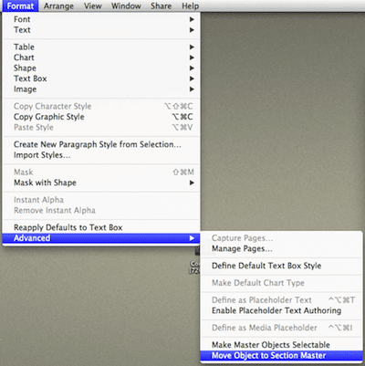Toggle Enable Placeholder Text Authoring
This screenshot has height=366, width=365.
click(x=282, y=310)
